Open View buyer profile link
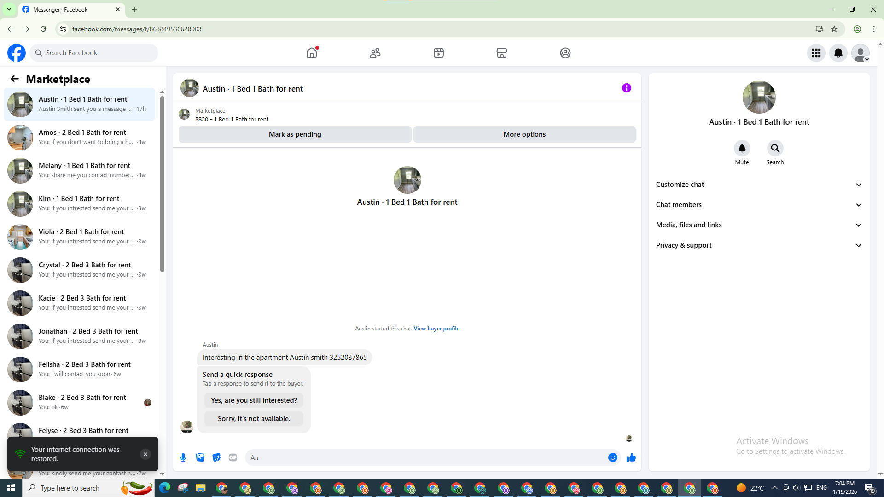This screenshot has width=884, height=497. pos(436,329)
